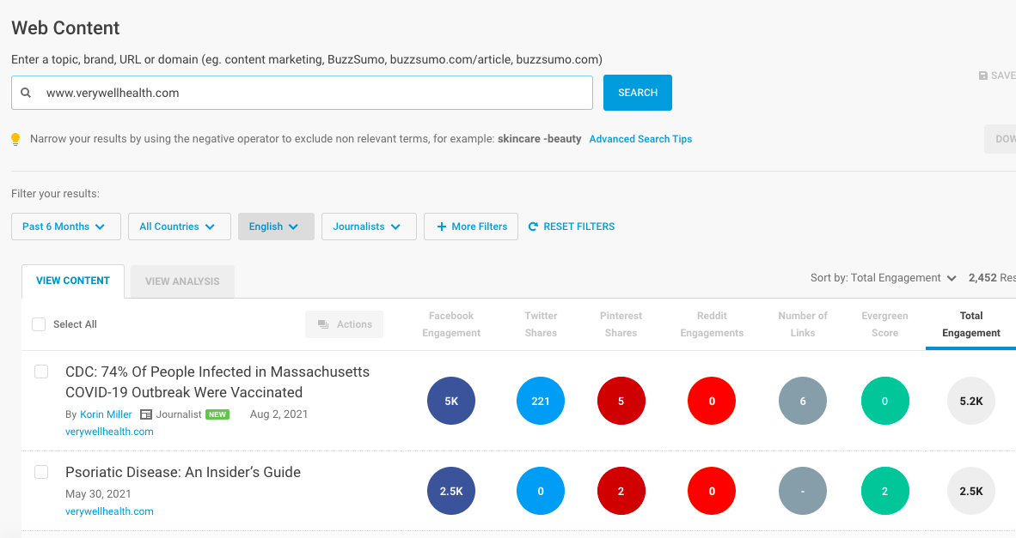Open the Sort by Total Engagement dropdown
The height and width of the screenshot is (538, 1016).
(884, 278)
